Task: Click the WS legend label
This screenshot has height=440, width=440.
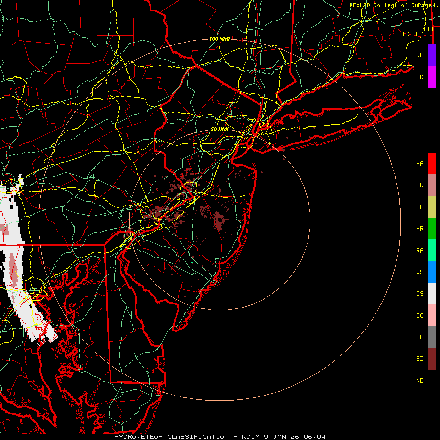Action: coord(420,272)
